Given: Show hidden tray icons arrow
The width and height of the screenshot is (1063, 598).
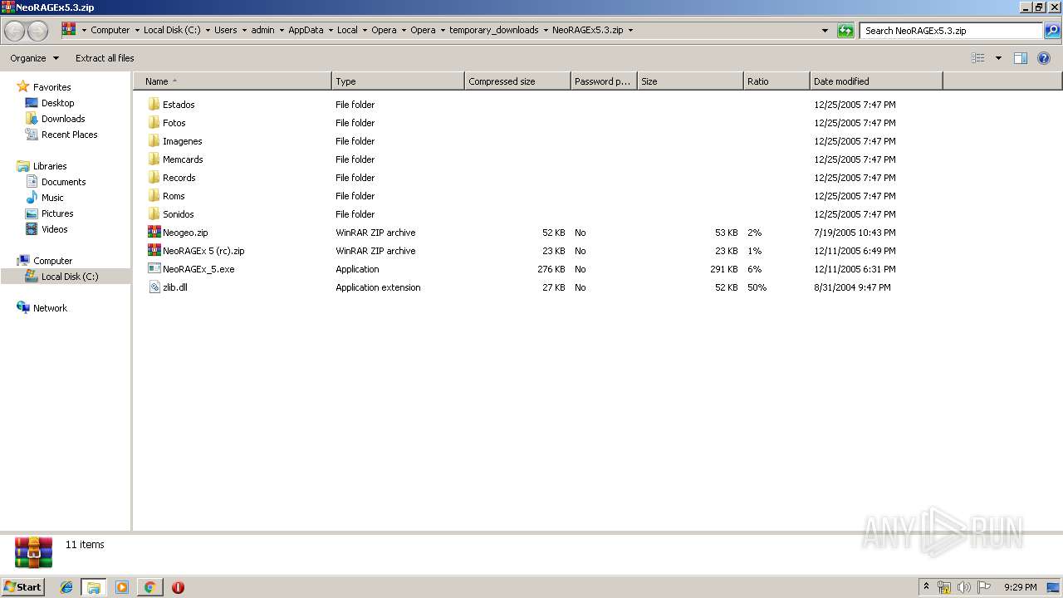Looking at the screenshot, I should click(x=927, y=587).
